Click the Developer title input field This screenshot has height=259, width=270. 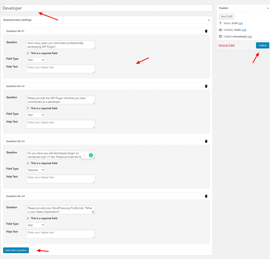click(107, 8)
